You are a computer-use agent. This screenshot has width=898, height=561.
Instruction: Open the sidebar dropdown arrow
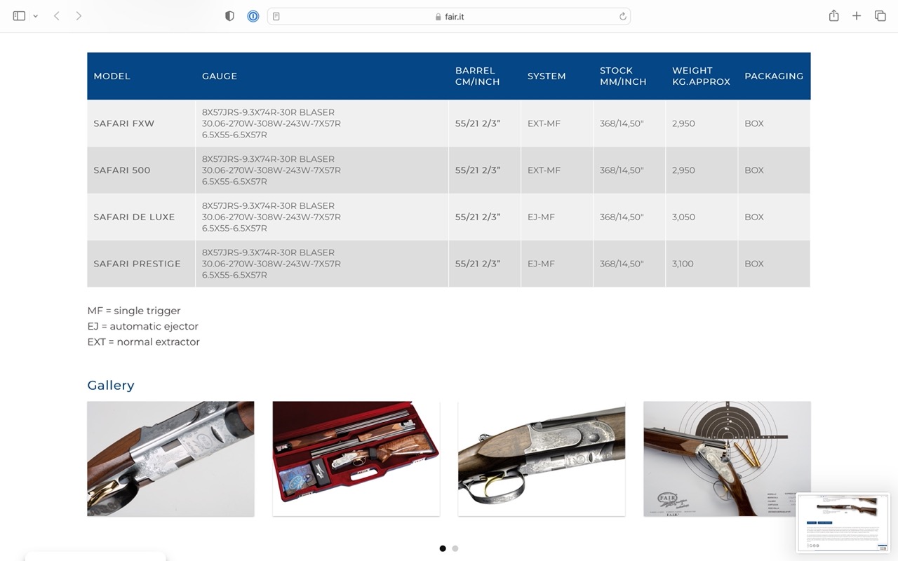[x=36, y=16]
